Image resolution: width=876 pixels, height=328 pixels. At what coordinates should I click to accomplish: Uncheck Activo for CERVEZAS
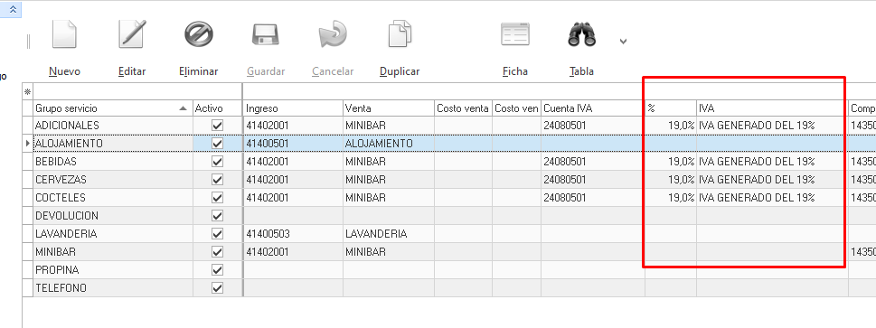[217, 180]
